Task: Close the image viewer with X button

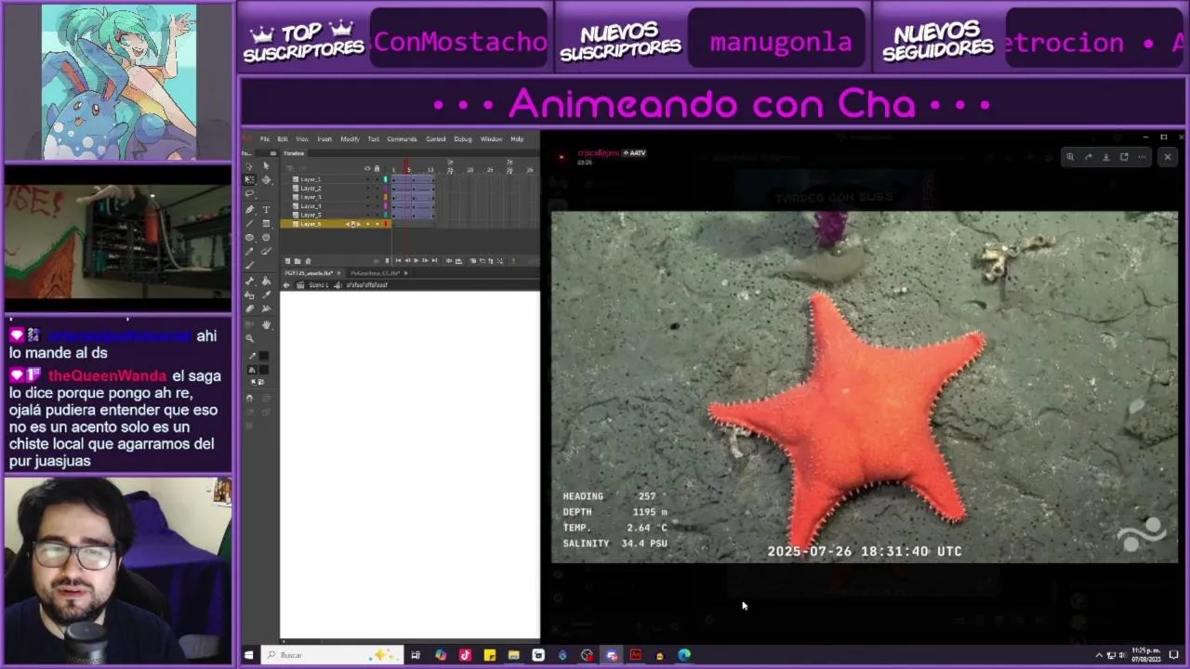Action: click(x=1168, y=157)
